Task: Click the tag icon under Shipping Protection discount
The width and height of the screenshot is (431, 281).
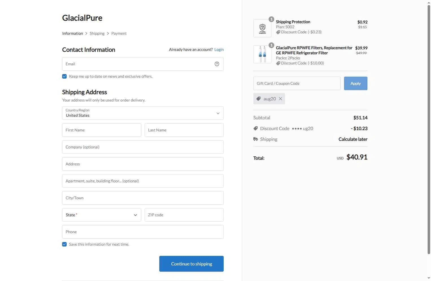Action: (x=278, y=32)
